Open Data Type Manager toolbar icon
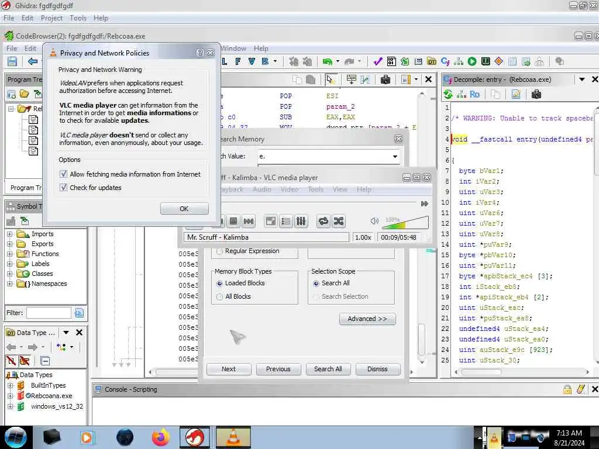The image size is (599, 449). tap(432, 61)
